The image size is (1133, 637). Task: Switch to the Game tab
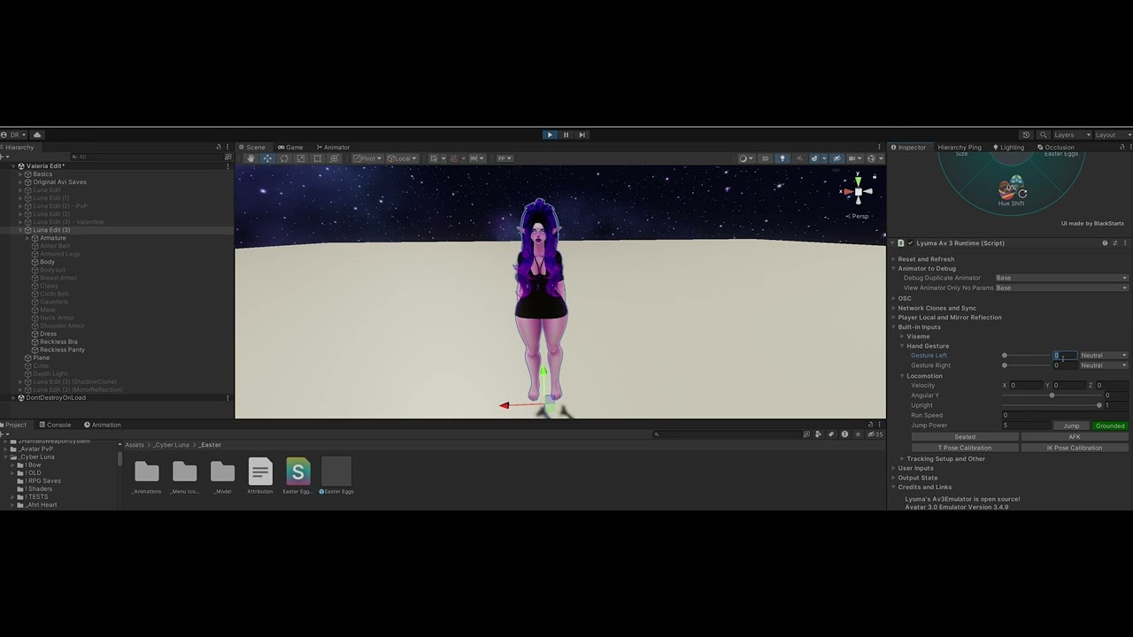(x=289, y=147)
